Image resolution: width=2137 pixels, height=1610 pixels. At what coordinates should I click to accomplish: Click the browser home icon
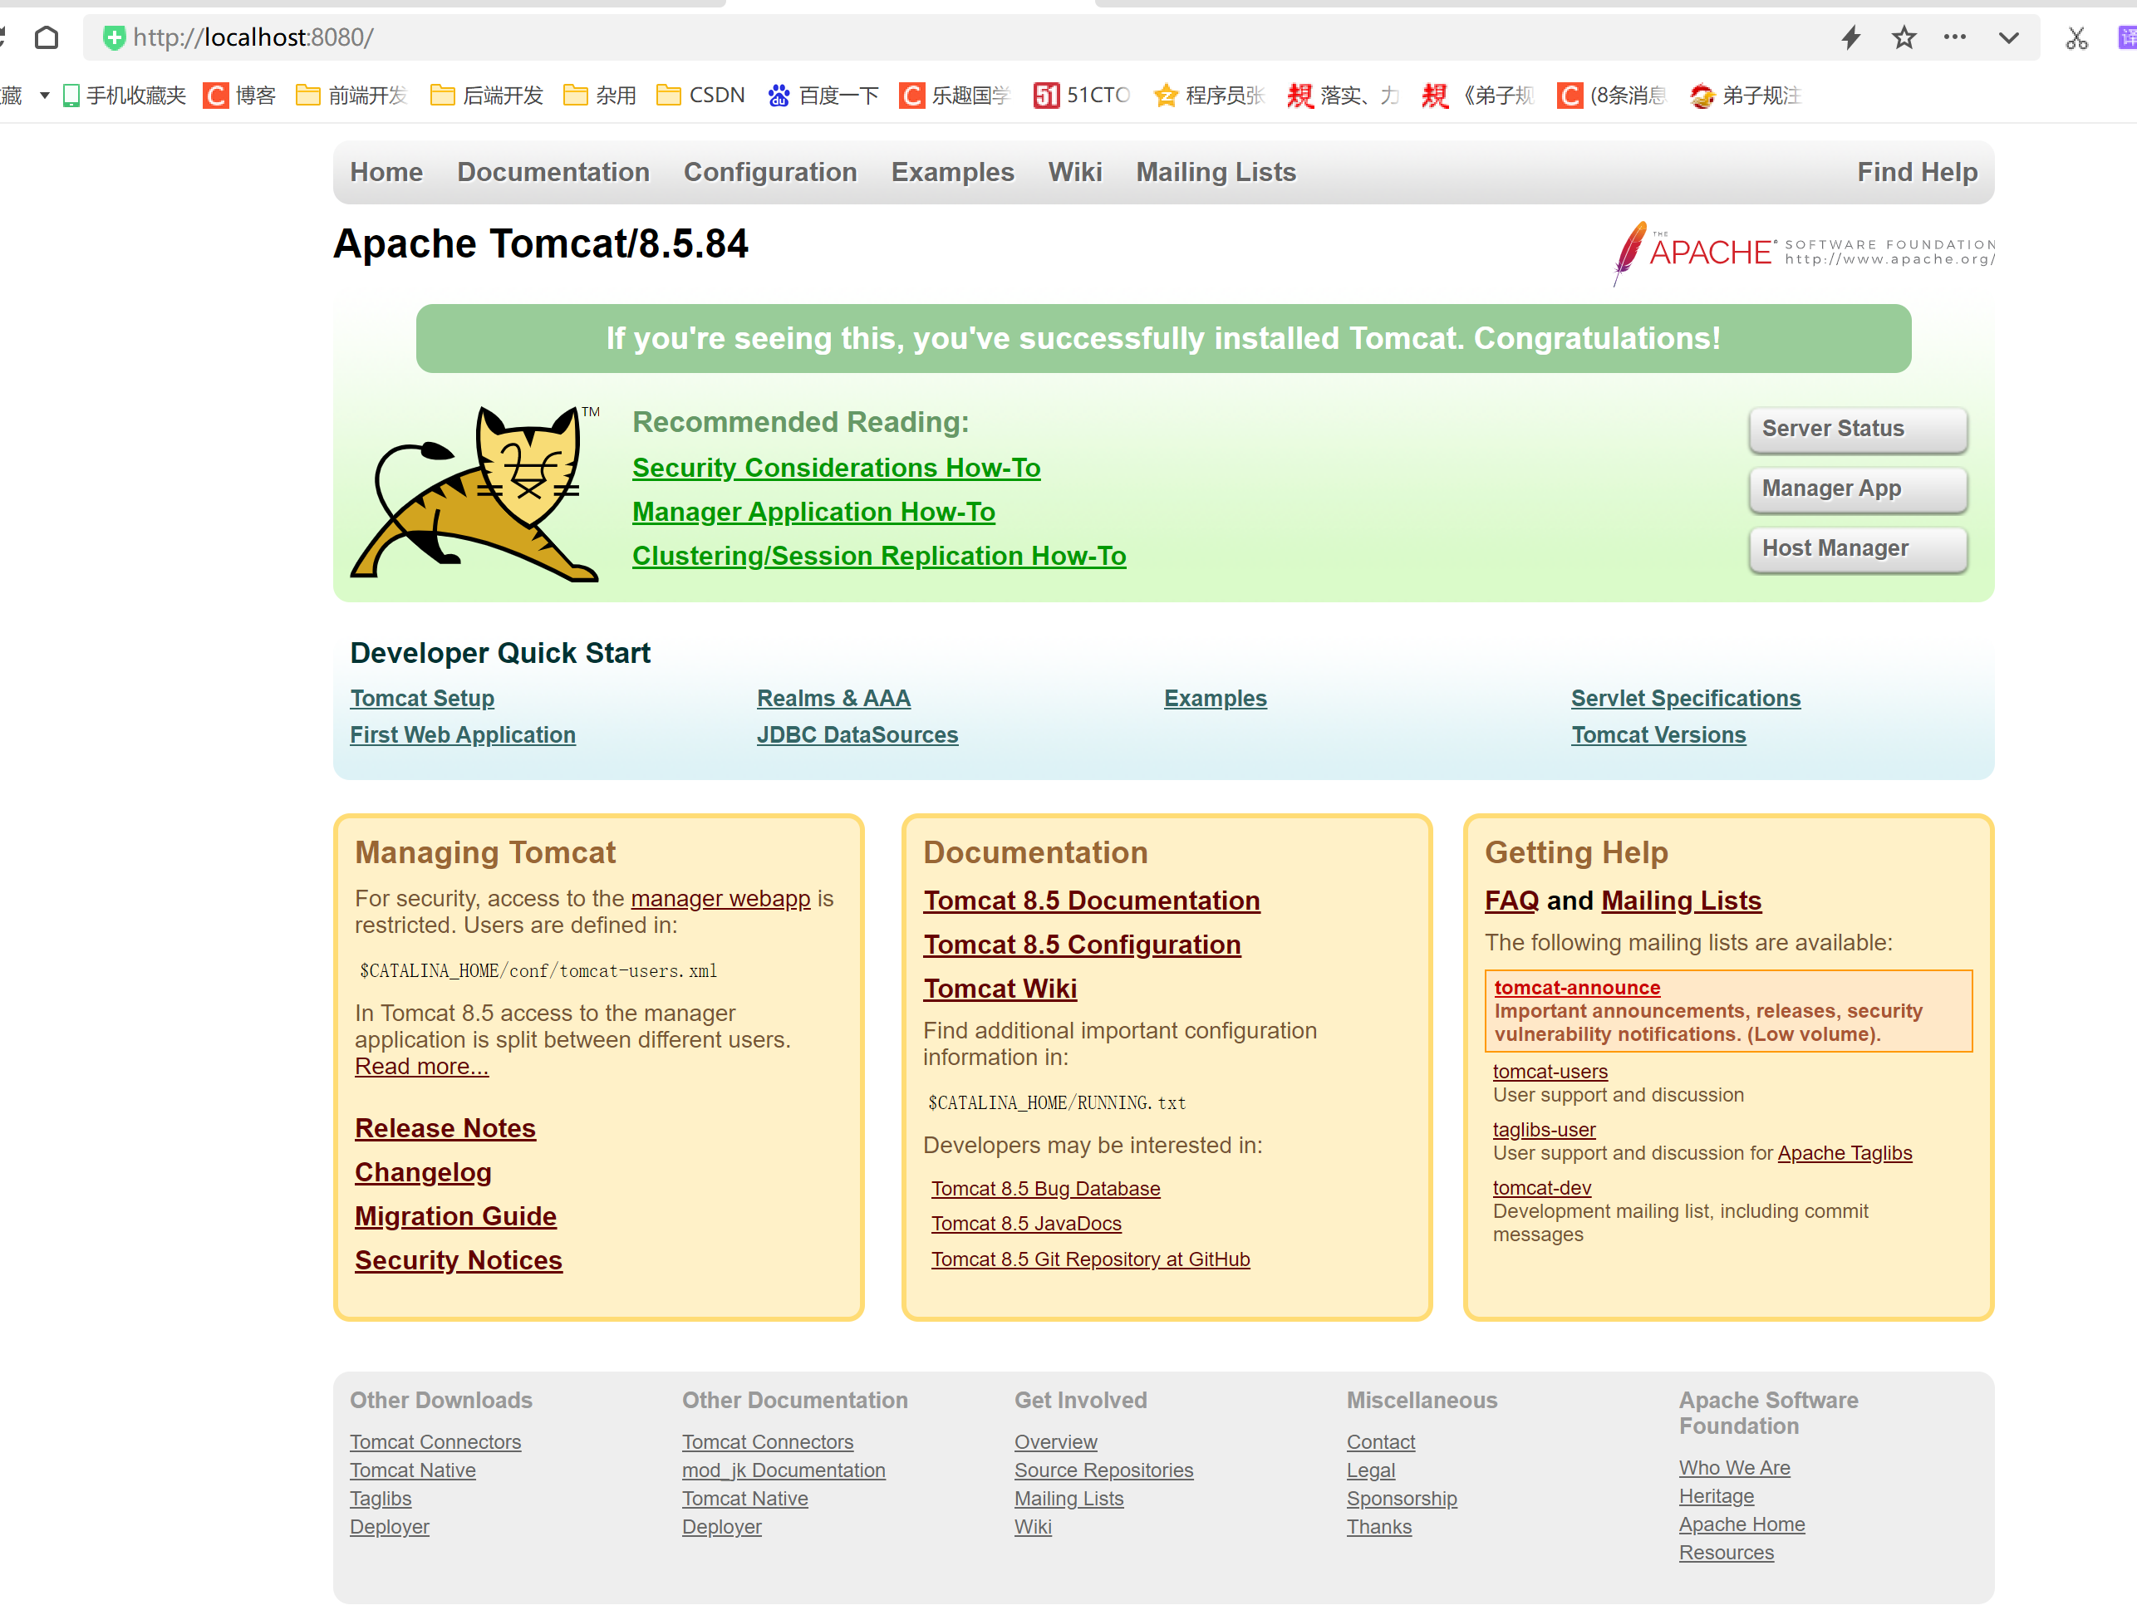point(47,37)
